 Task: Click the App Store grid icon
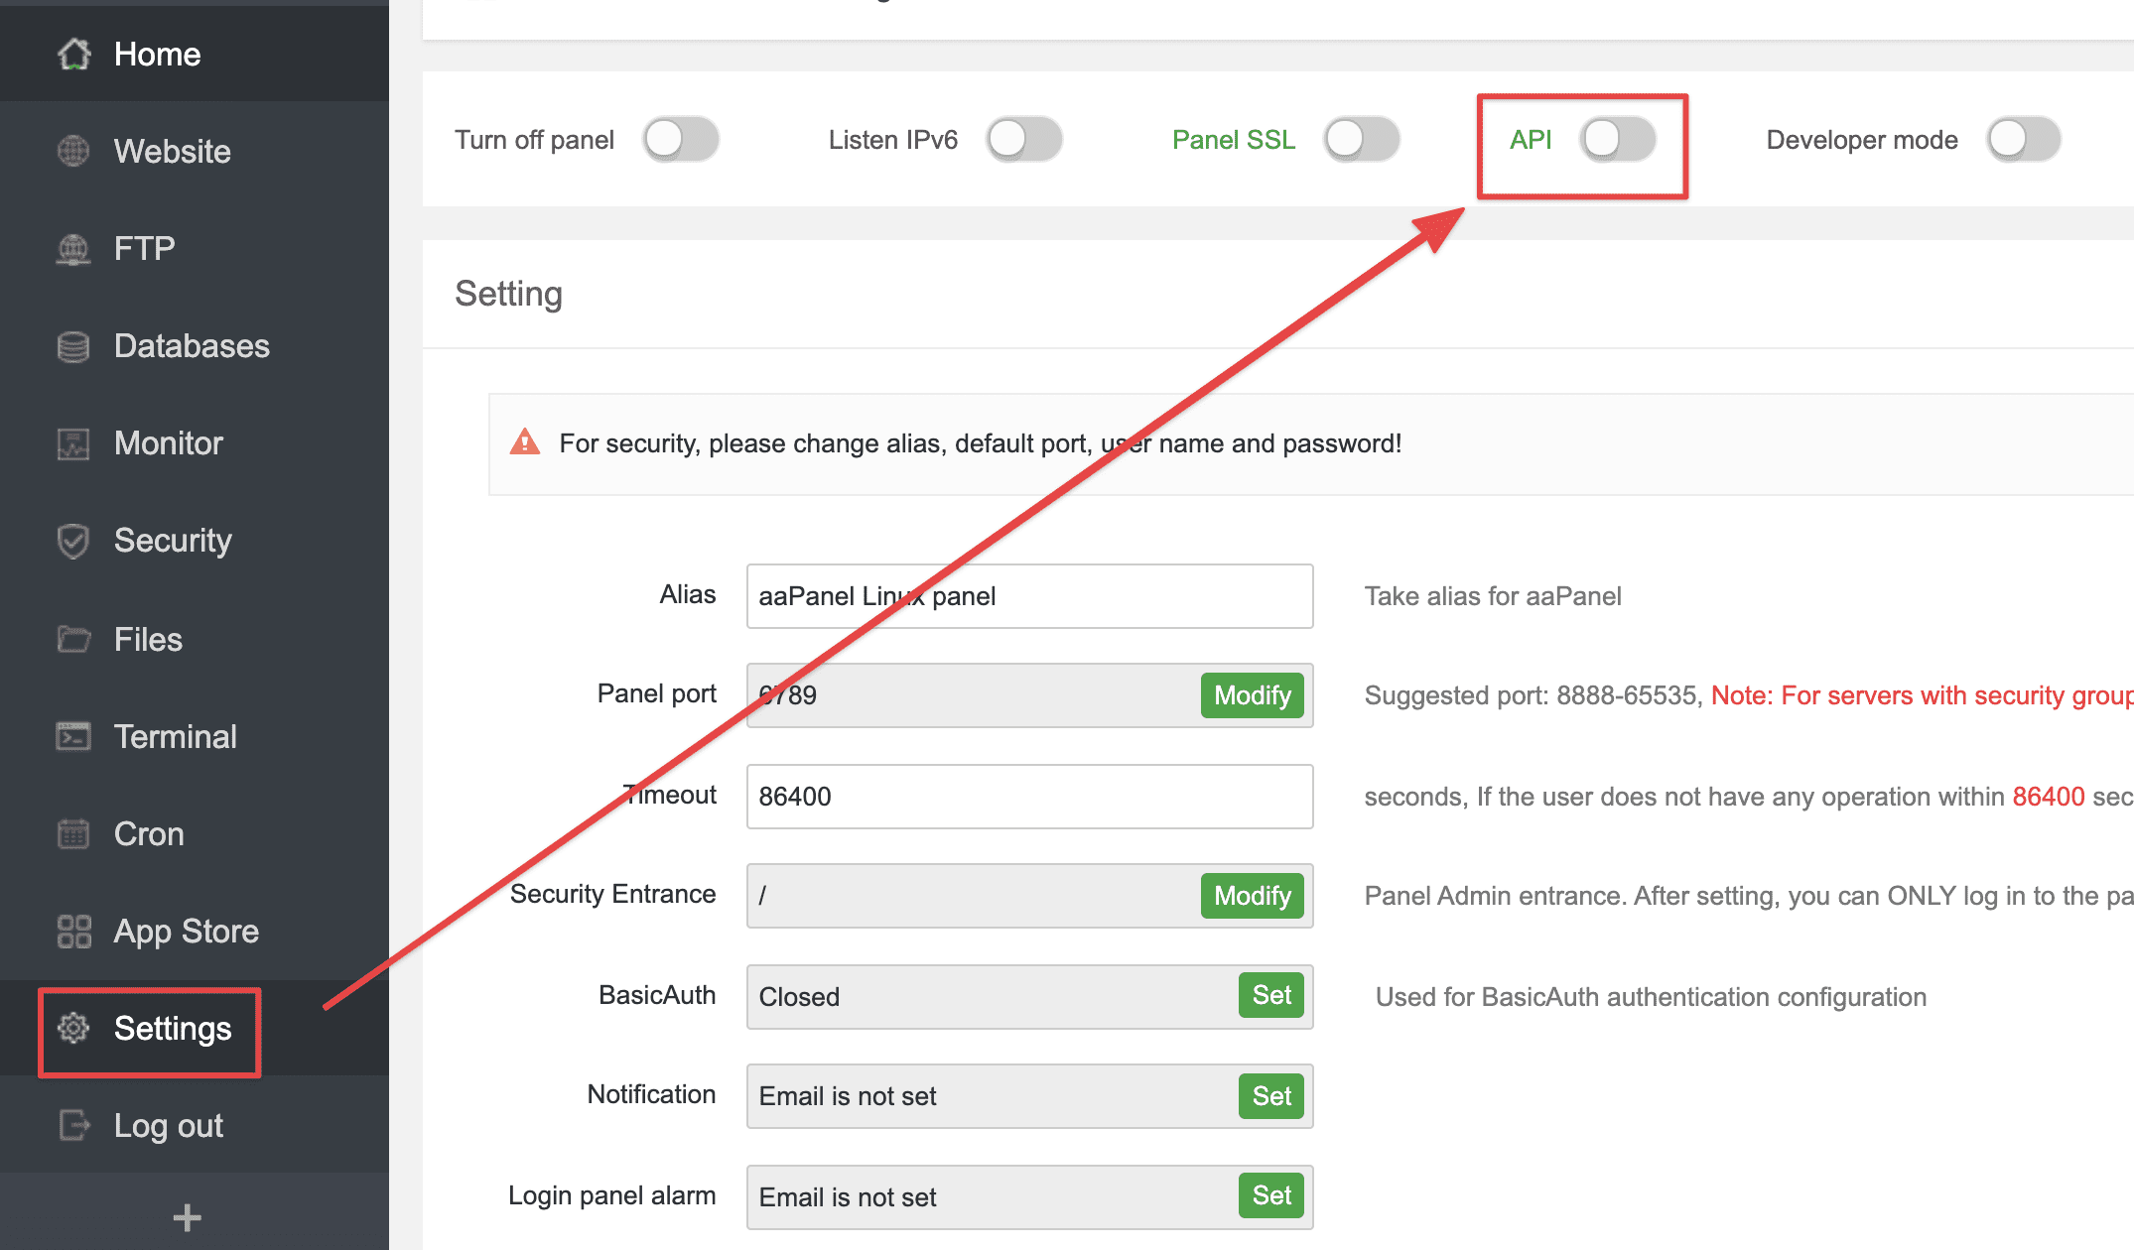pyautogui.click(x=72, y=931)
